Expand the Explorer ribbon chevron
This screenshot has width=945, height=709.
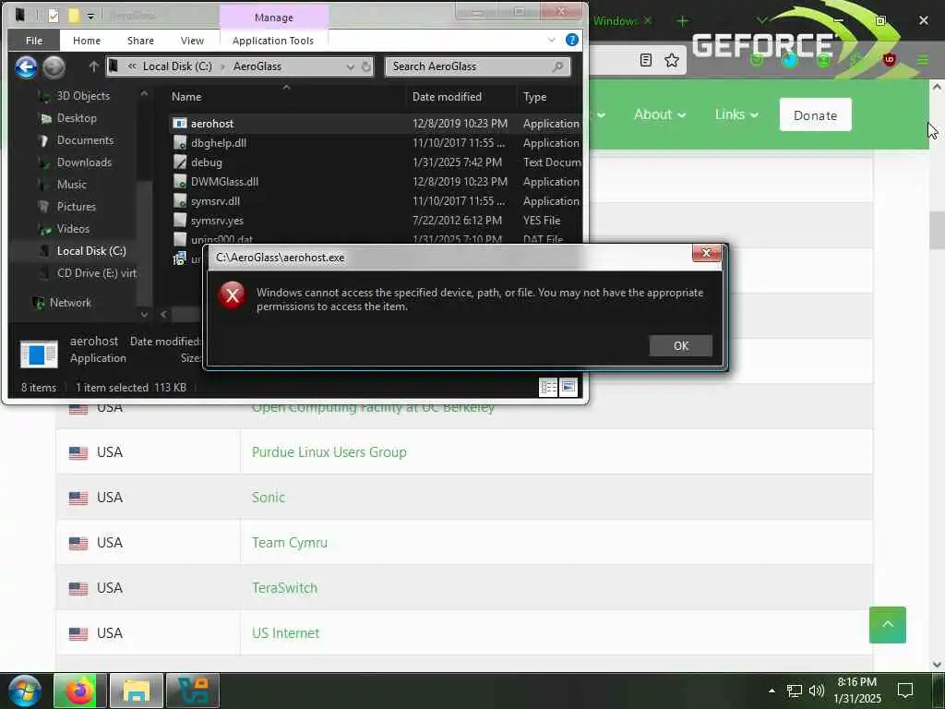point(552,40)
